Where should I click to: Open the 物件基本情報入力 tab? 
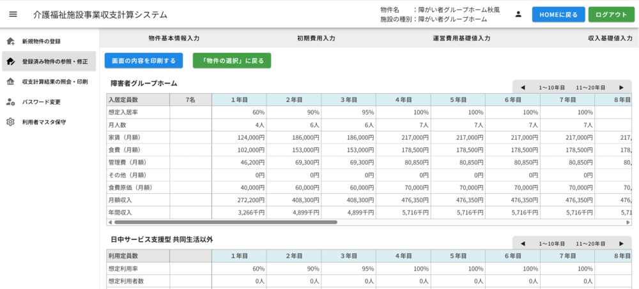click(x=174, y=38)
